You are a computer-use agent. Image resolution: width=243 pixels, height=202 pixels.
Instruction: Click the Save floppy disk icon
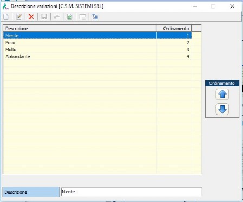tap(44, 17)
